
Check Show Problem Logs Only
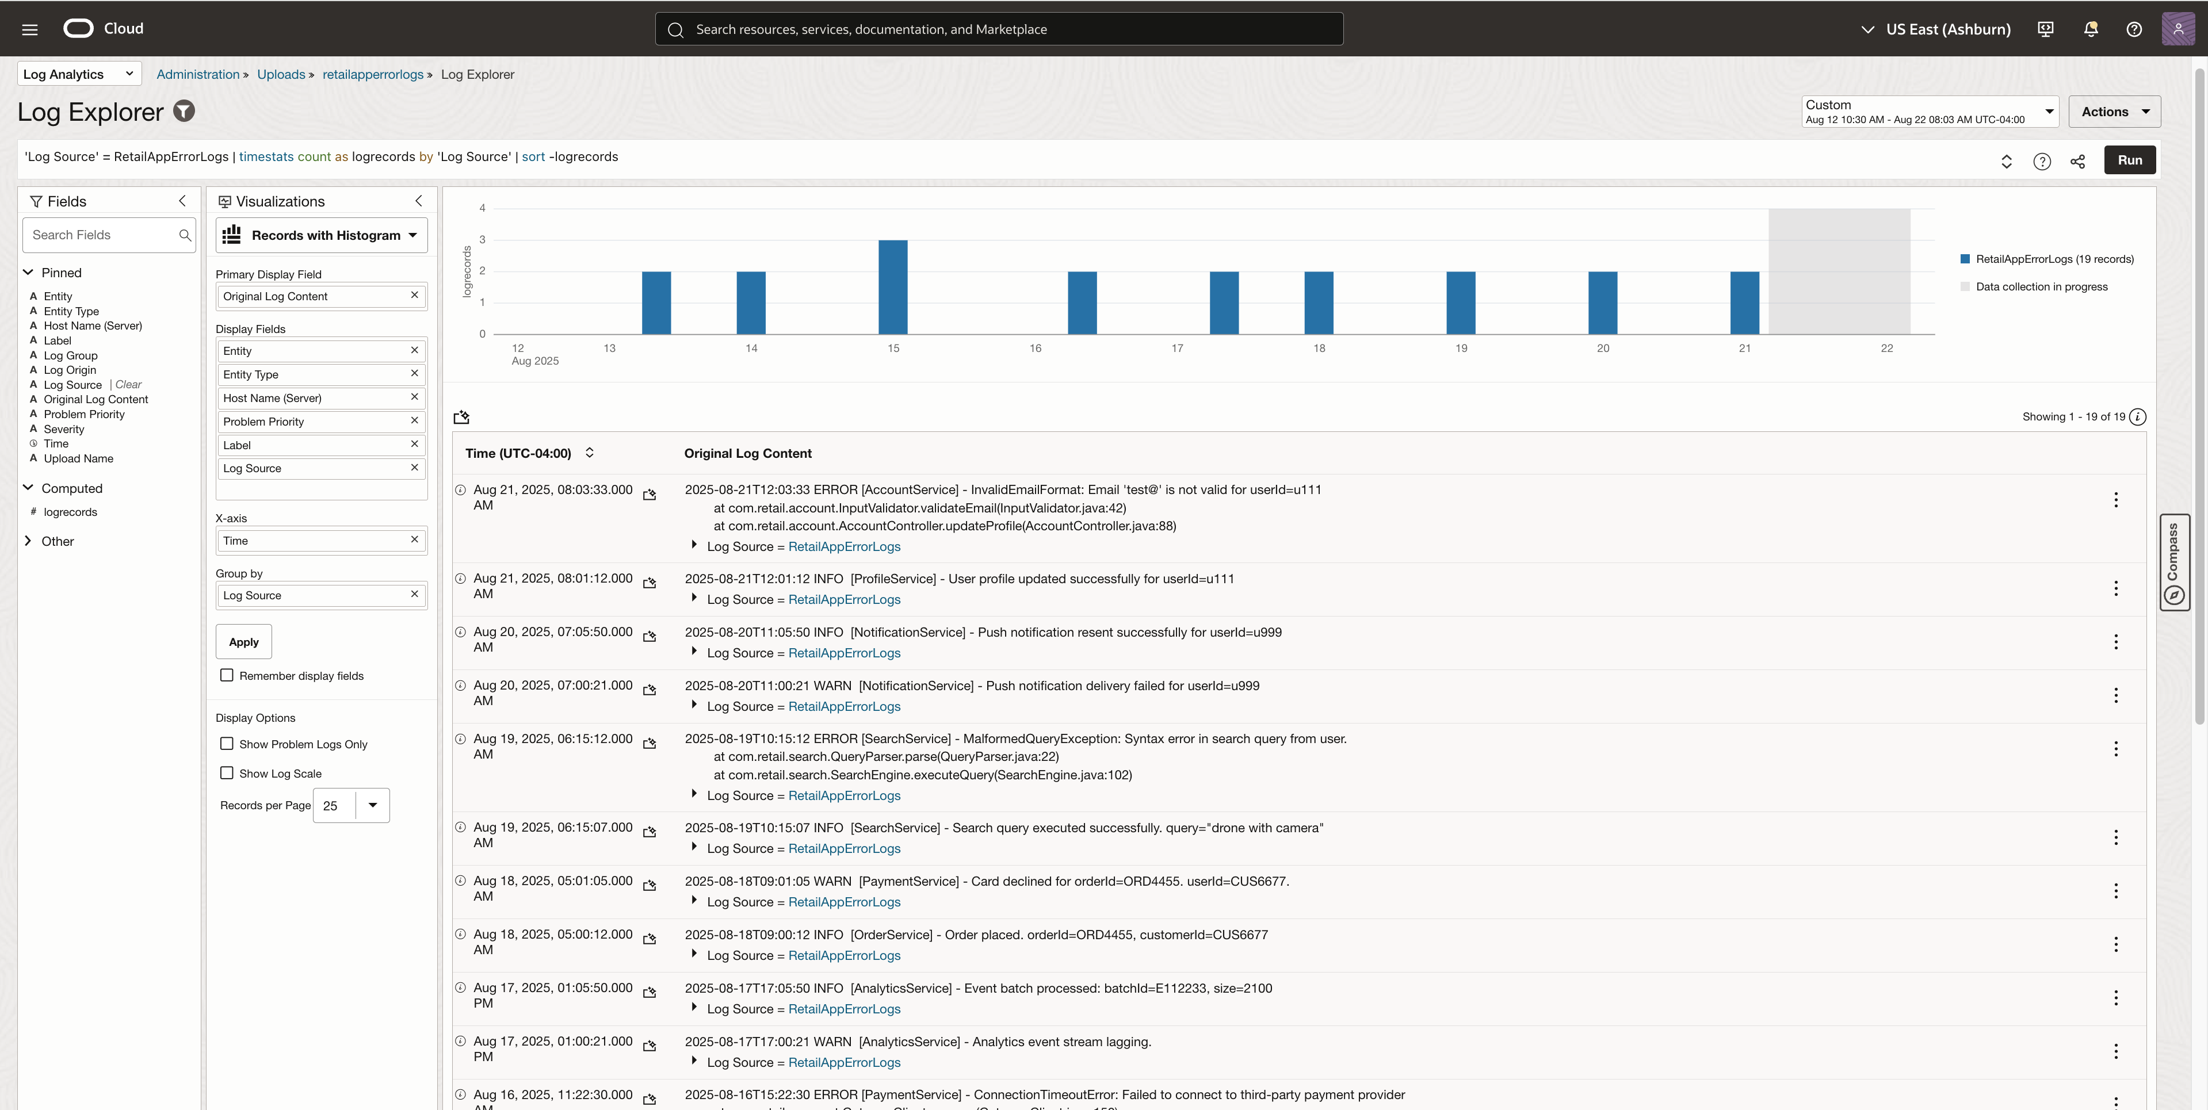227,744
